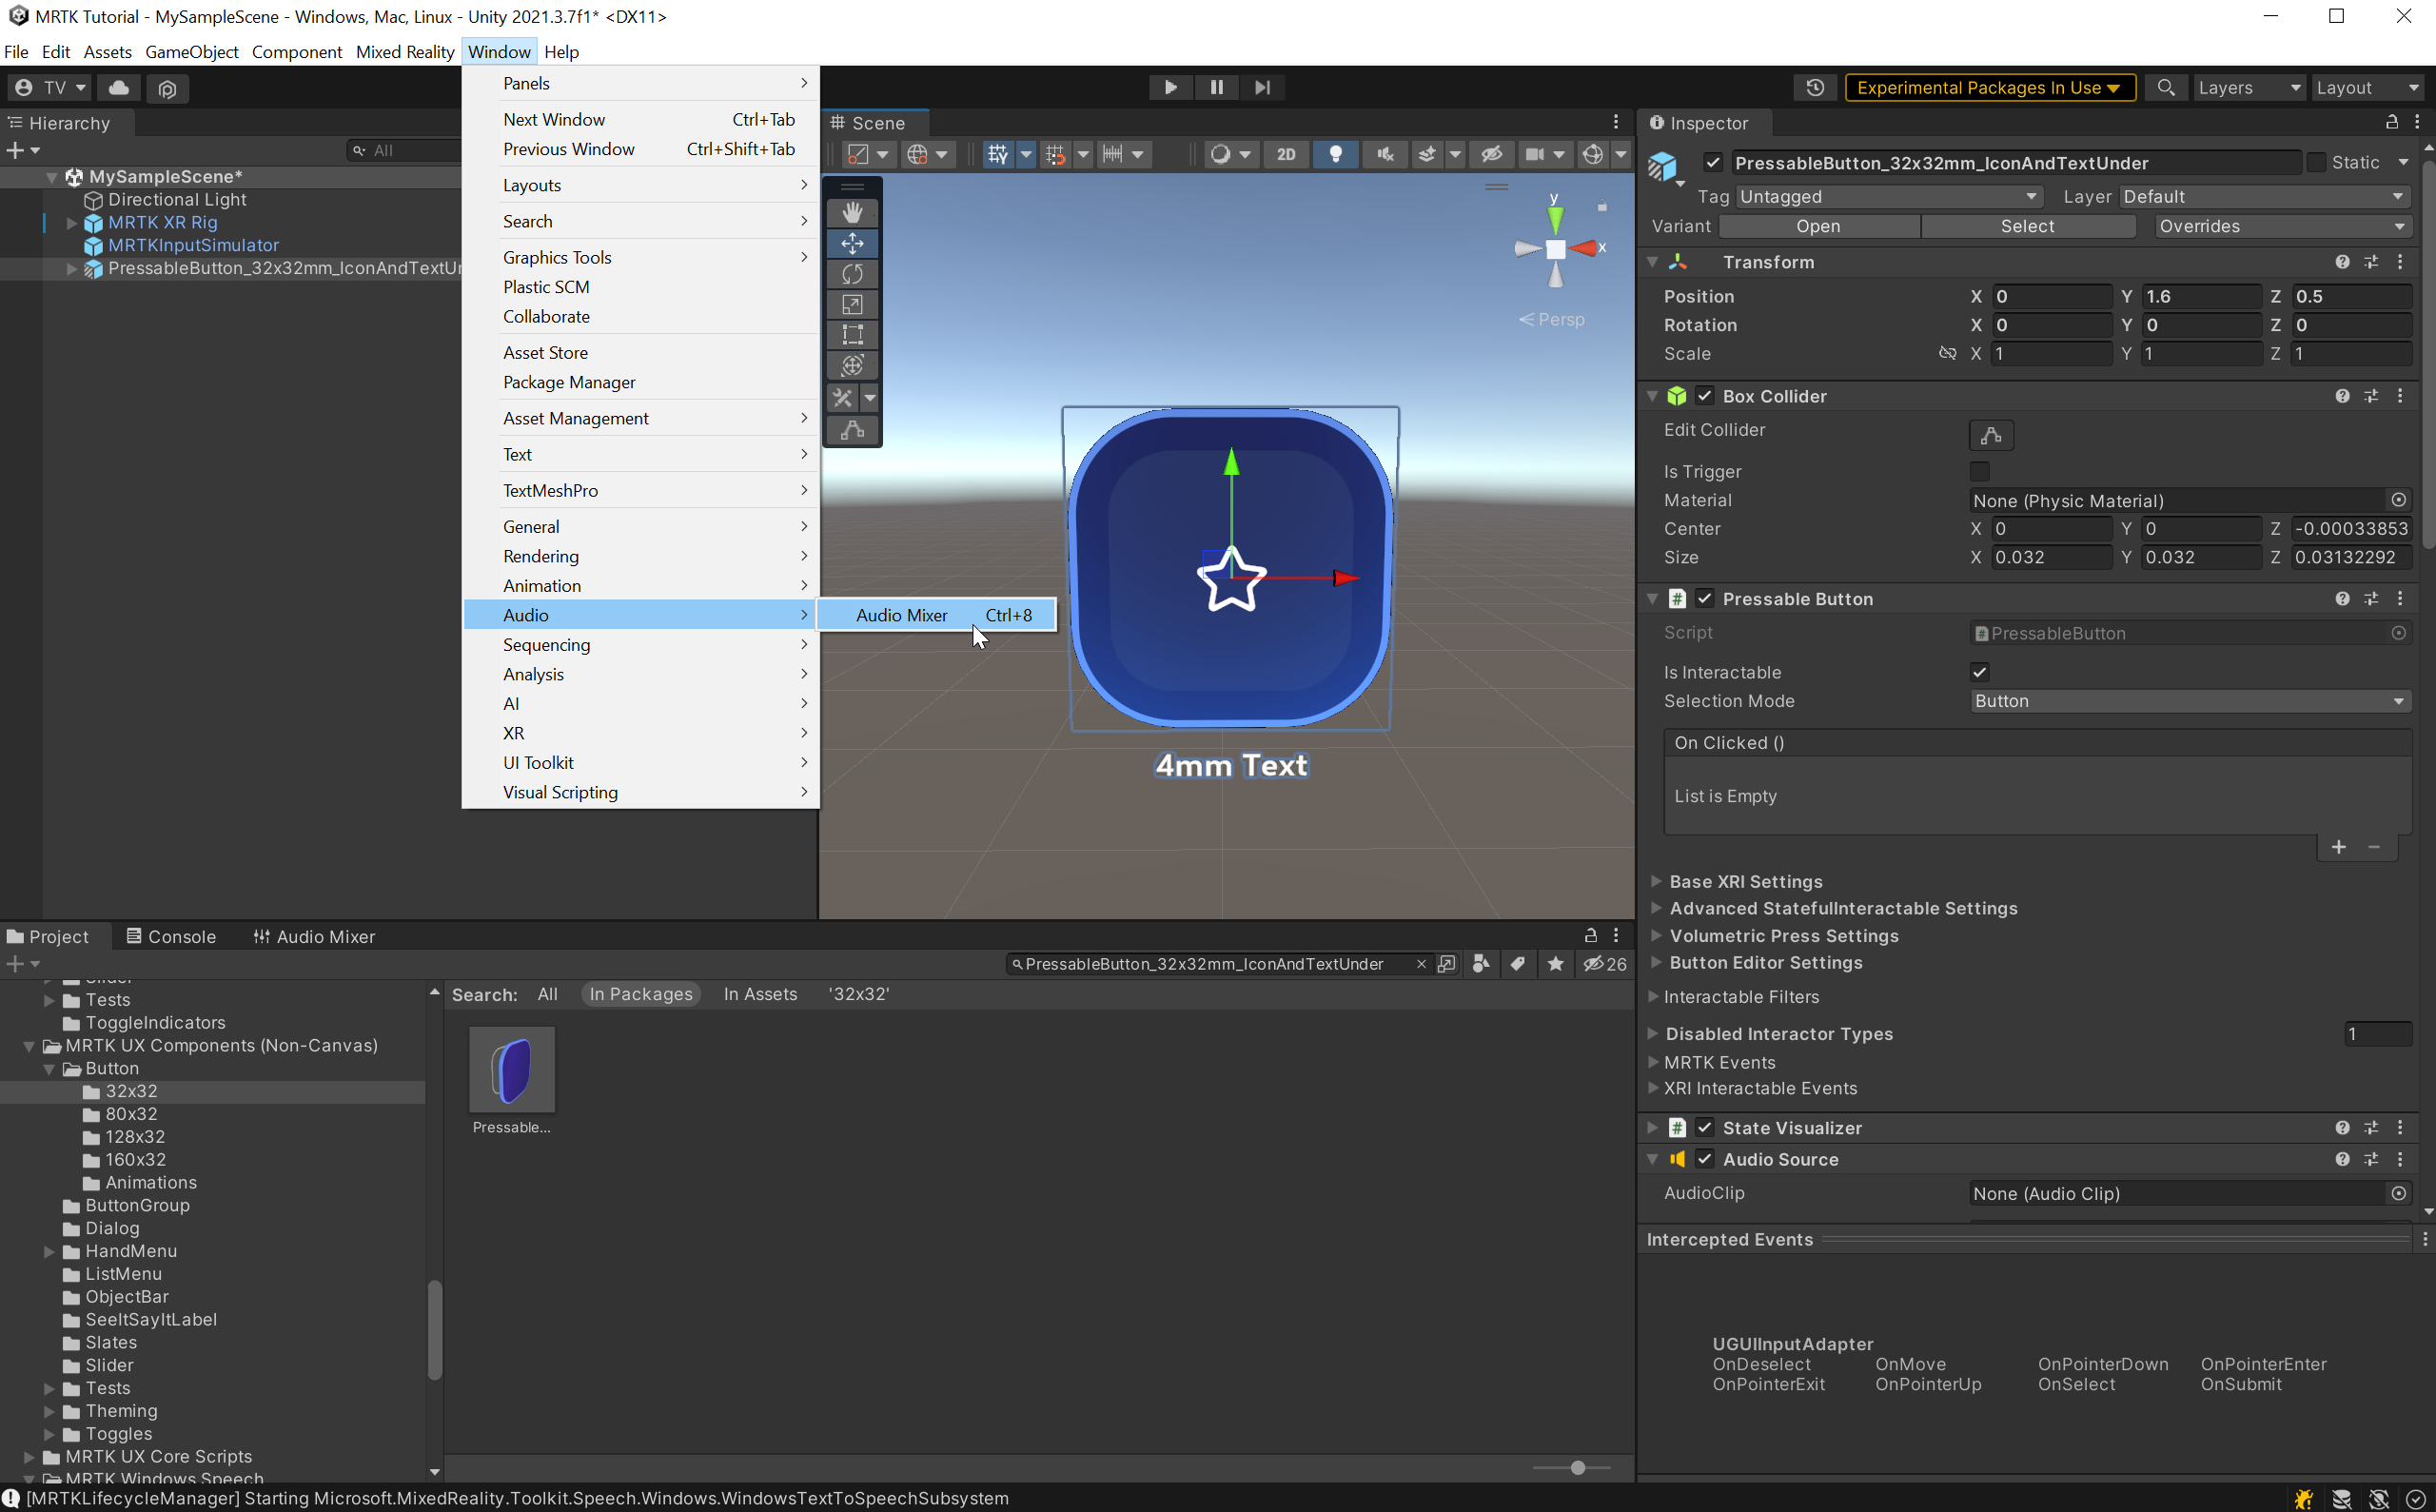2436x1512 pixels.
Task: Select the Pressable button prefab thumbnail
Action: [511, 1068]
